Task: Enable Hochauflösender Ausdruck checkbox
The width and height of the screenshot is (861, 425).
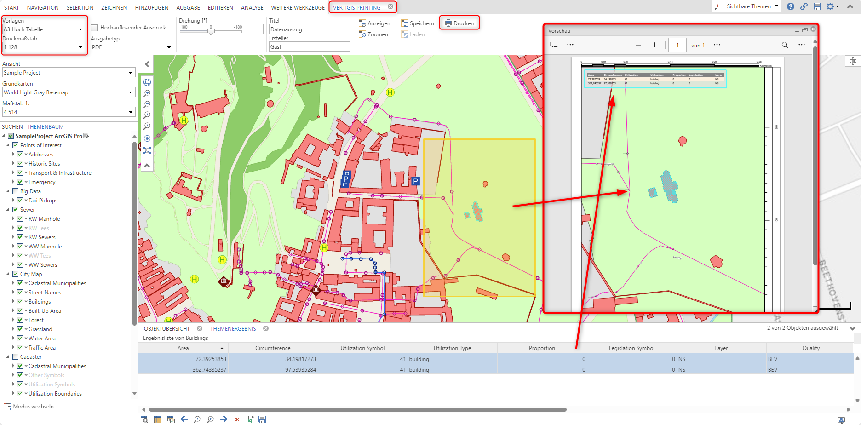Action: pyautogui.click(x=94, y=28)
